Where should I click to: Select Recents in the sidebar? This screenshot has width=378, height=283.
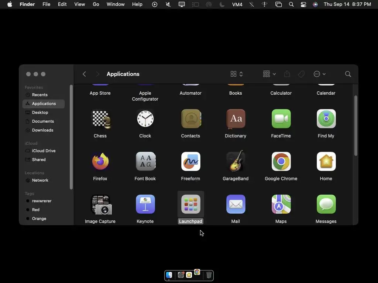pyautogui.click(x=44, y=95)
